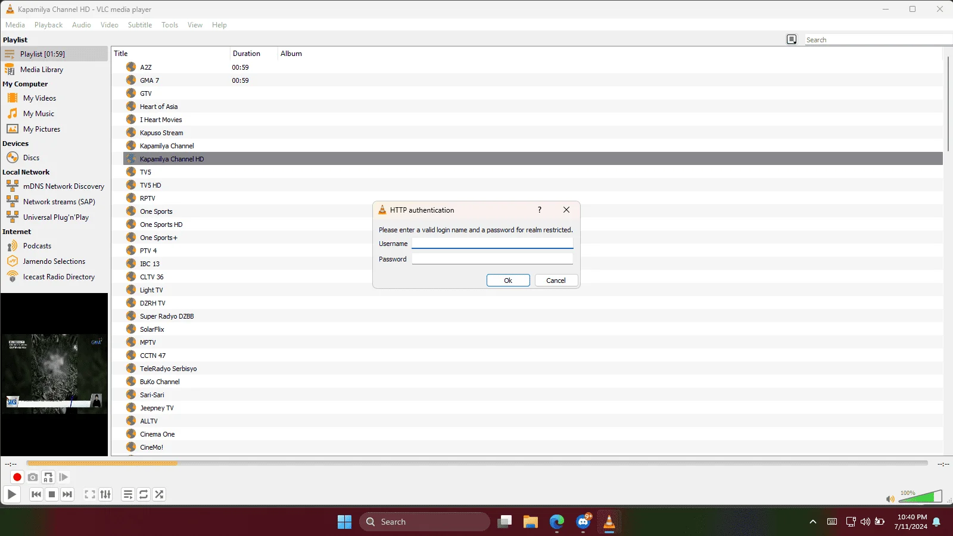Screen dimensions: 953x536
Task: Open the Audio menu
Action: (82, 25)
